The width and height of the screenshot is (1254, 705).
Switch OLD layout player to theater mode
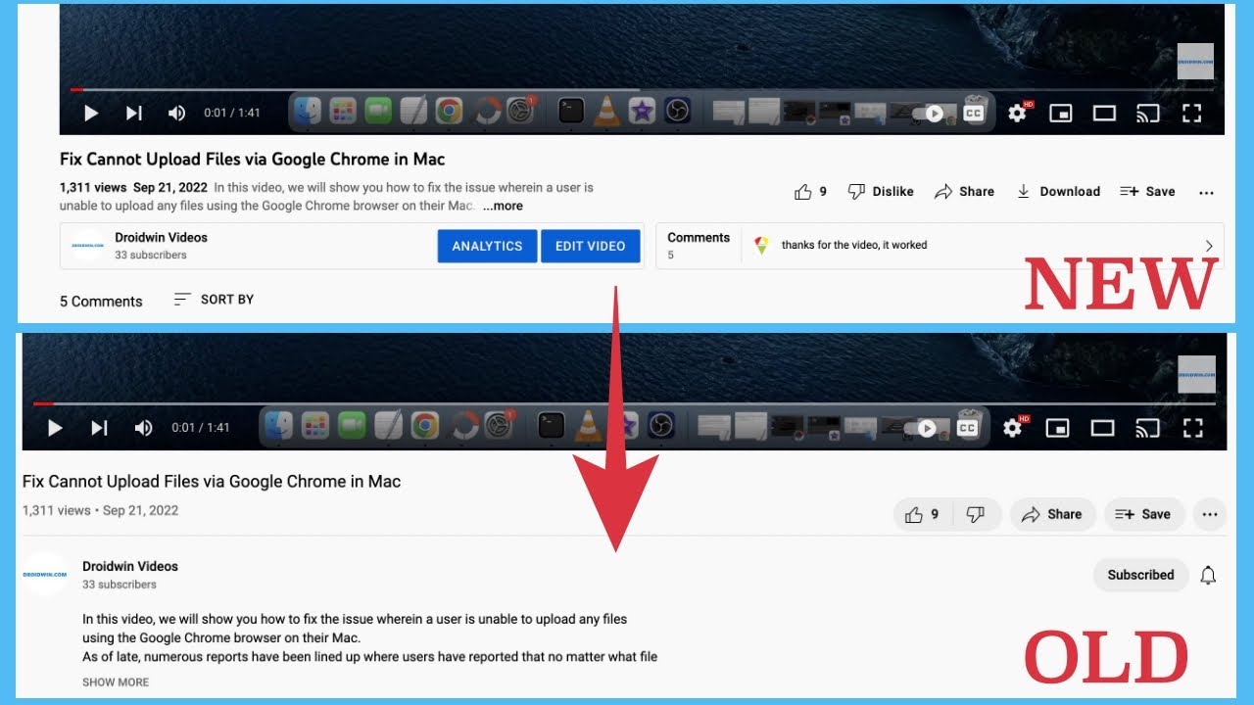pyautogui.click(x=1103, y=428)
